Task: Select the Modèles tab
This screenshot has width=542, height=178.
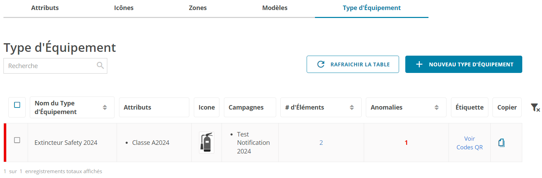Action: [x=275, y=8]
